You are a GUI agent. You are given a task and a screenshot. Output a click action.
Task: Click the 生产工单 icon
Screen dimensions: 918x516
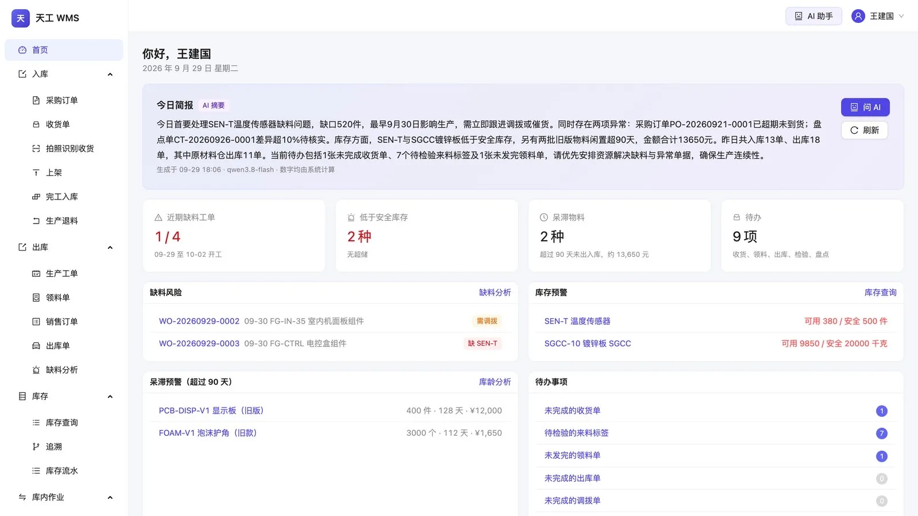coord(36,273)
